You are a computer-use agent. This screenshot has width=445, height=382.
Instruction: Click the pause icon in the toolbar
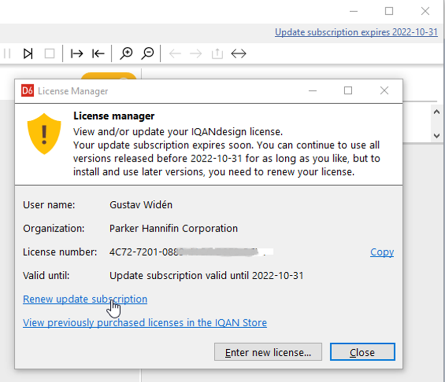click(8, 53)
